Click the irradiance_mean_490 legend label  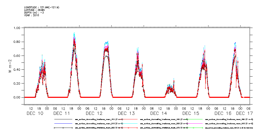[229, 119]
